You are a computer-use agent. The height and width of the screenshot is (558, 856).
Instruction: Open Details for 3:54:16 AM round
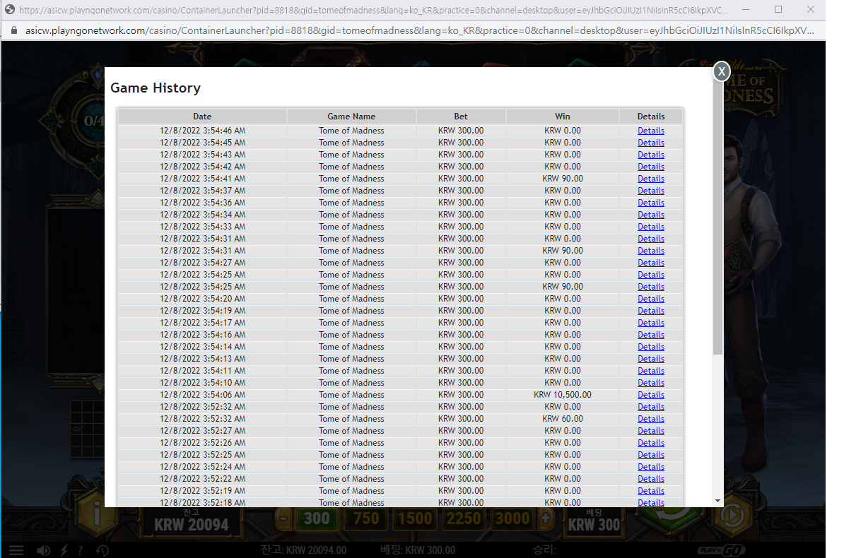(651, 335)
